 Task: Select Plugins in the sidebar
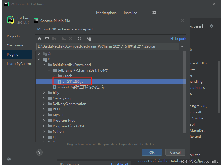[x=17, y=54]
